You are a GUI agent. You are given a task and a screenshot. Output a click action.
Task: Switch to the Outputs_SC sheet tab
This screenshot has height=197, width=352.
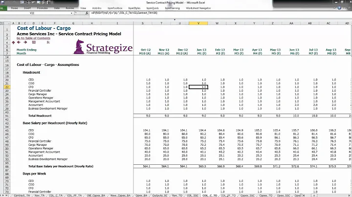coord(160,196)
